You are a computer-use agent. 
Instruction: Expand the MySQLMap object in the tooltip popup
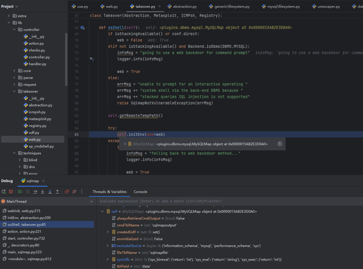pyautogui.click(x=125, y=144)
